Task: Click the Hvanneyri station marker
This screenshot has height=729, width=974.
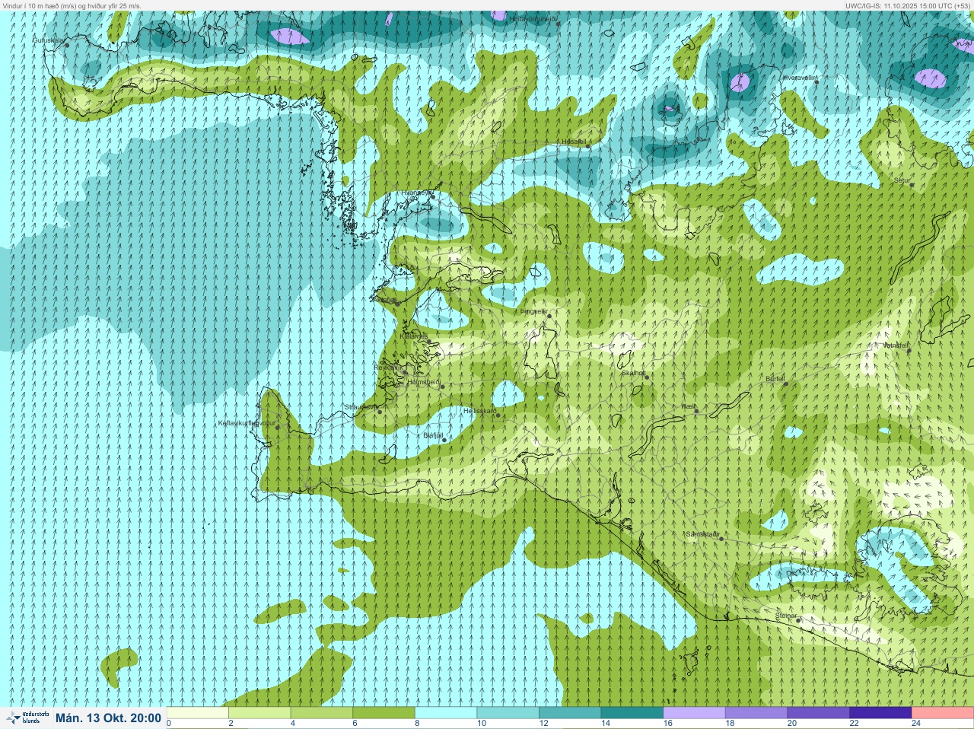Action: coord(433,196)
